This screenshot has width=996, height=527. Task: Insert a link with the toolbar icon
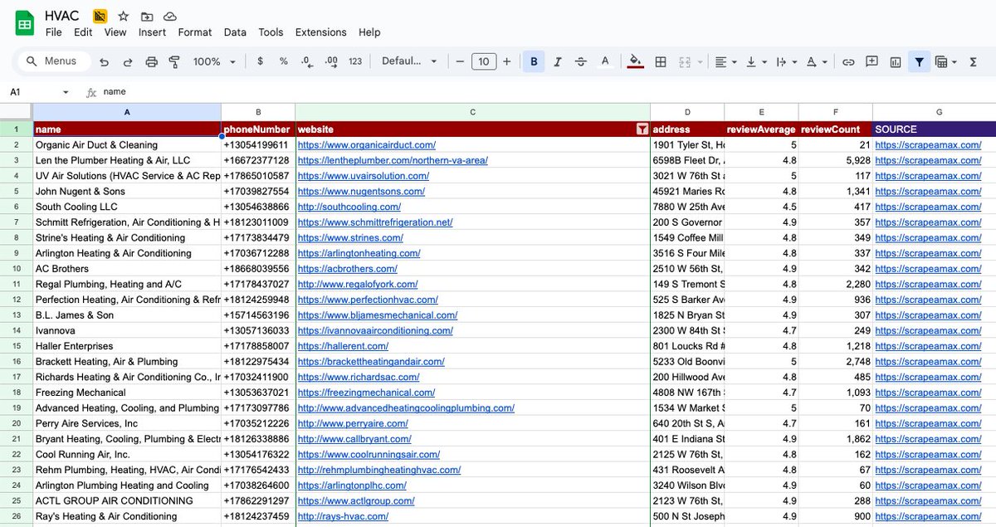(848, 61)
